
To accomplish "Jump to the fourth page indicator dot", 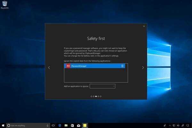I will point(98,96).
